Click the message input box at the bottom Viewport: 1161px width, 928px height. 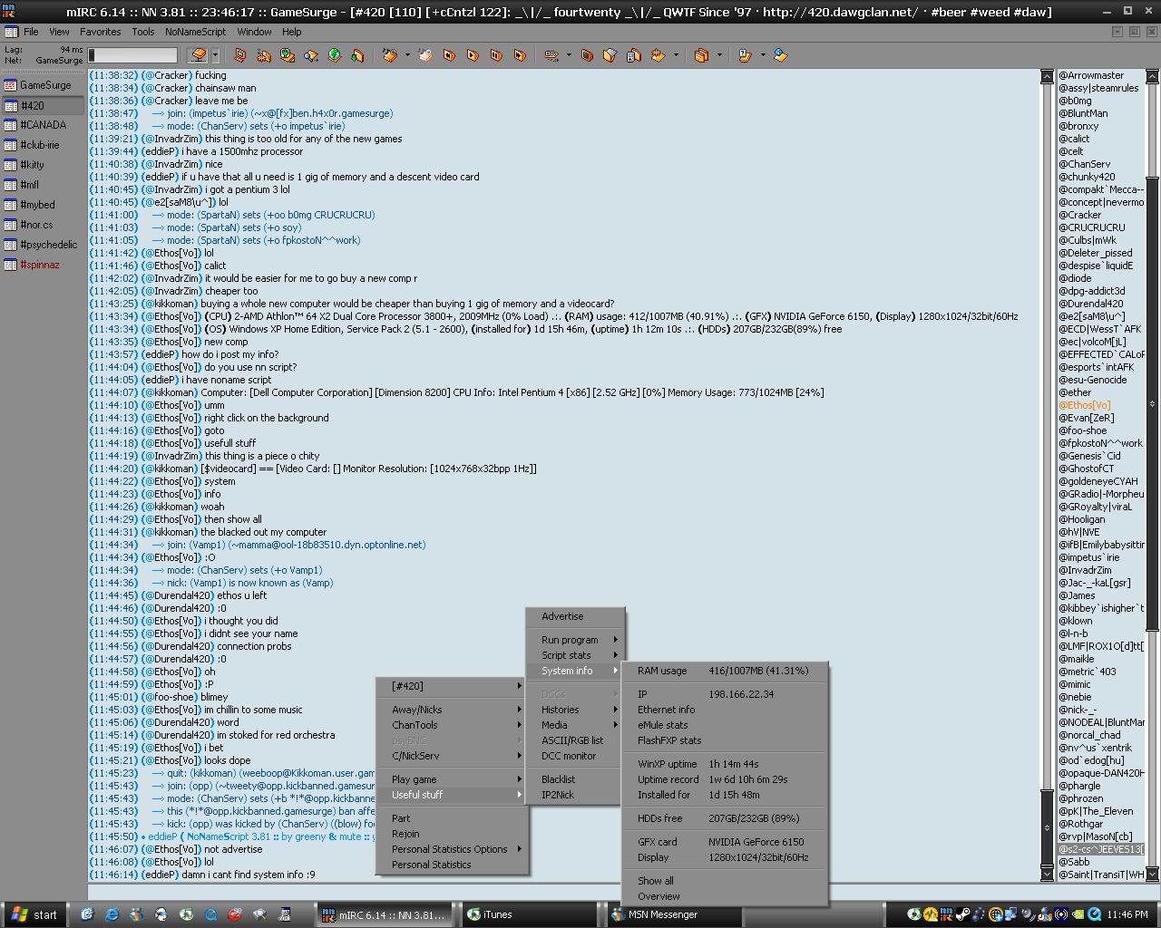point(562,892)
